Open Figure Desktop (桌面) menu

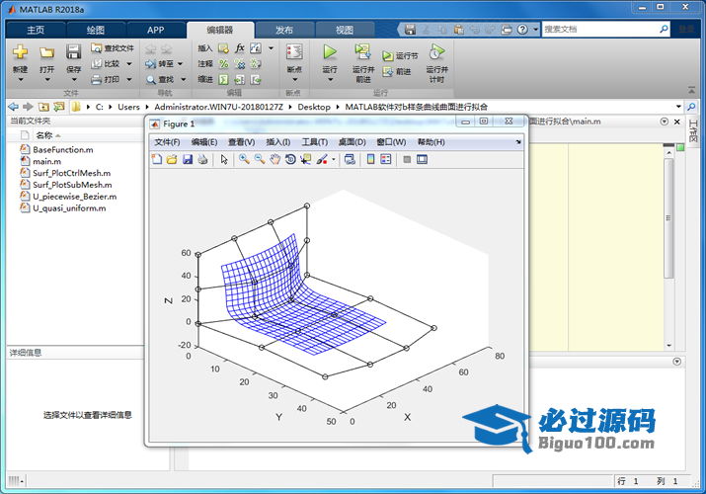(353, 142)
